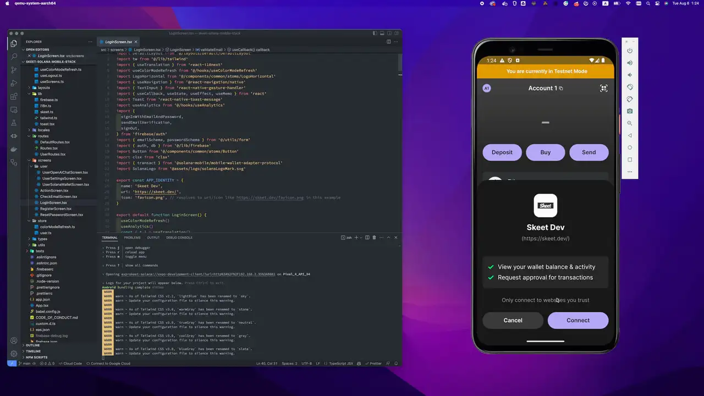Switch to the DEBUG CONSOLE tab
Screen dimensions: 704x396
179,238
